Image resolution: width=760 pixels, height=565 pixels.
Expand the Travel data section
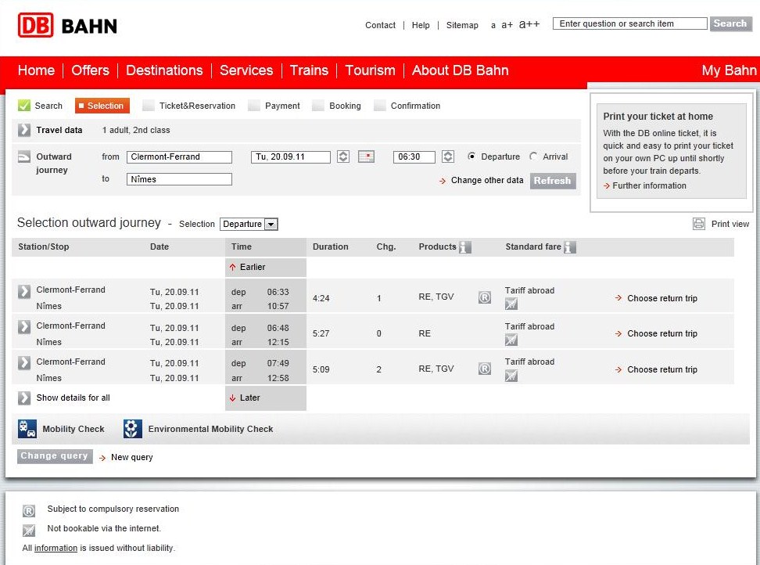(x=23, y=130)
